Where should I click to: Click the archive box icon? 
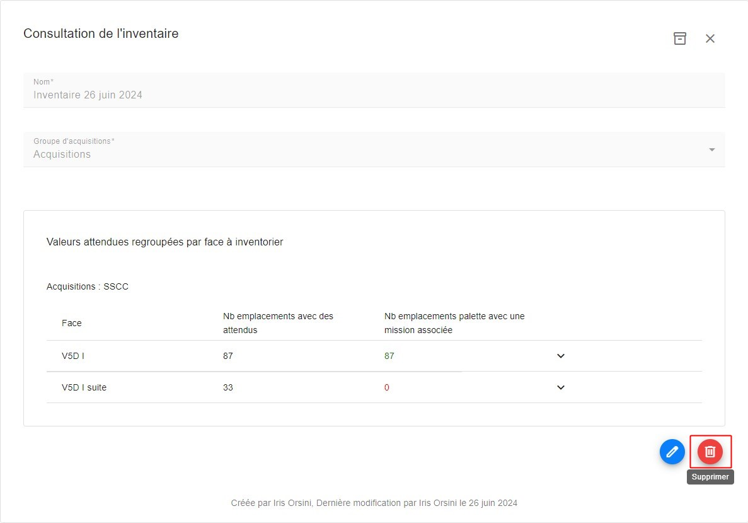(x=680, y=38)
